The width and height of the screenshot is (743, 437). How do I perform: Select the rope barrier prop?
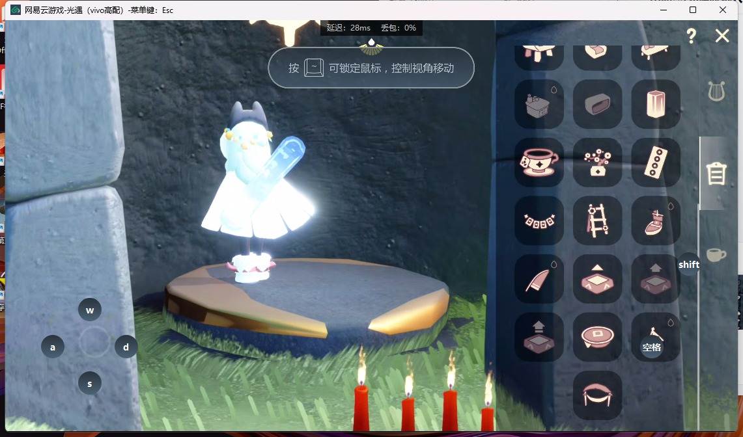point(597,395)
